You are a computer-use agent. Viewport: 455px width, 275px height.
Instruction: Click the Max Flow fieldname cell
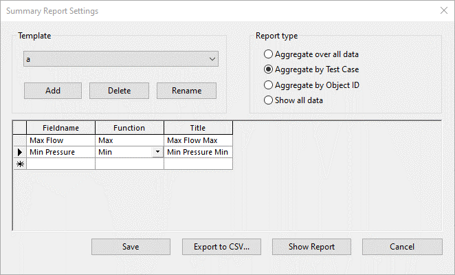tap(60, 140)
